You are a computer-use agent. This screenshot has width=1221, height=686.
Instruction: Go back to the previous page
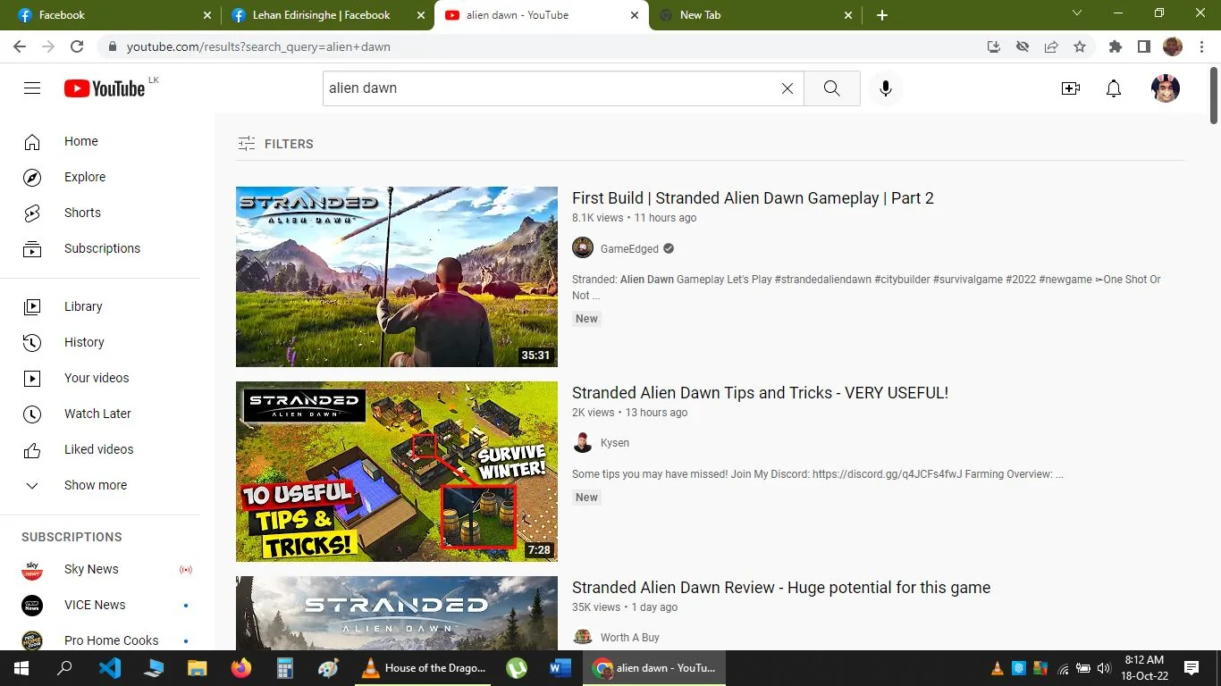point(20,46)
